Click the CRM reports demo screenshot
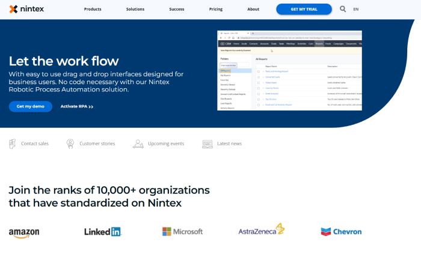The image size is (421, 254). (x=289, y=70)
